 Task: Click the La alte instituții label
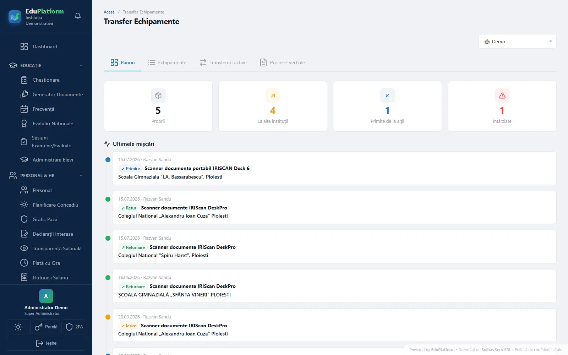[273, 121]
